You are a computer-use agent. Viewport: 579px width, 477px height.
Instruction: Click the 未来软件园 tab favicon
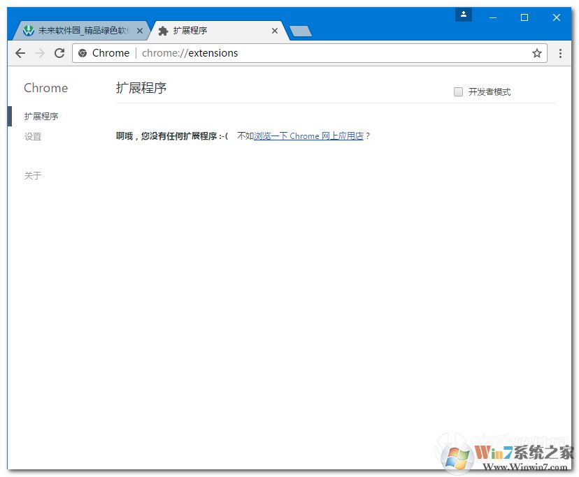[x=28, y=31]
